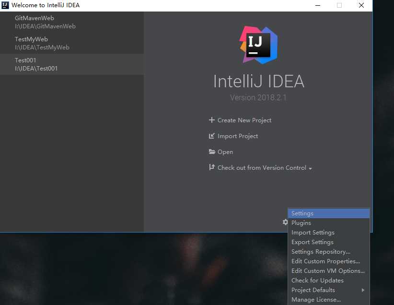Click the IJ icon in title bar
394x305 pixels.
point(5,5)
